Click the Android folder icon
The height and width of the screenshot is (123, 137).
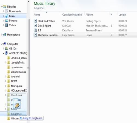pos(8,77)
